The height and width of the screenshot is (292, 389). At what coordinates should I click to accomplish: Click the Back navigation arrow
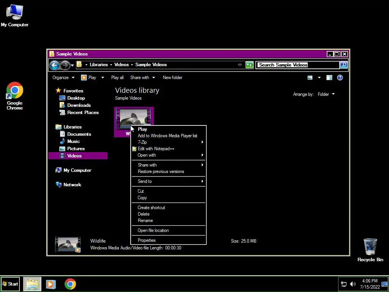pos(54,65)
